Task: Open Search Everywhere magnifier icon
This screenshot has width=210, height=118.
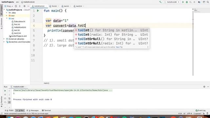Action: (x=208, y=2)
